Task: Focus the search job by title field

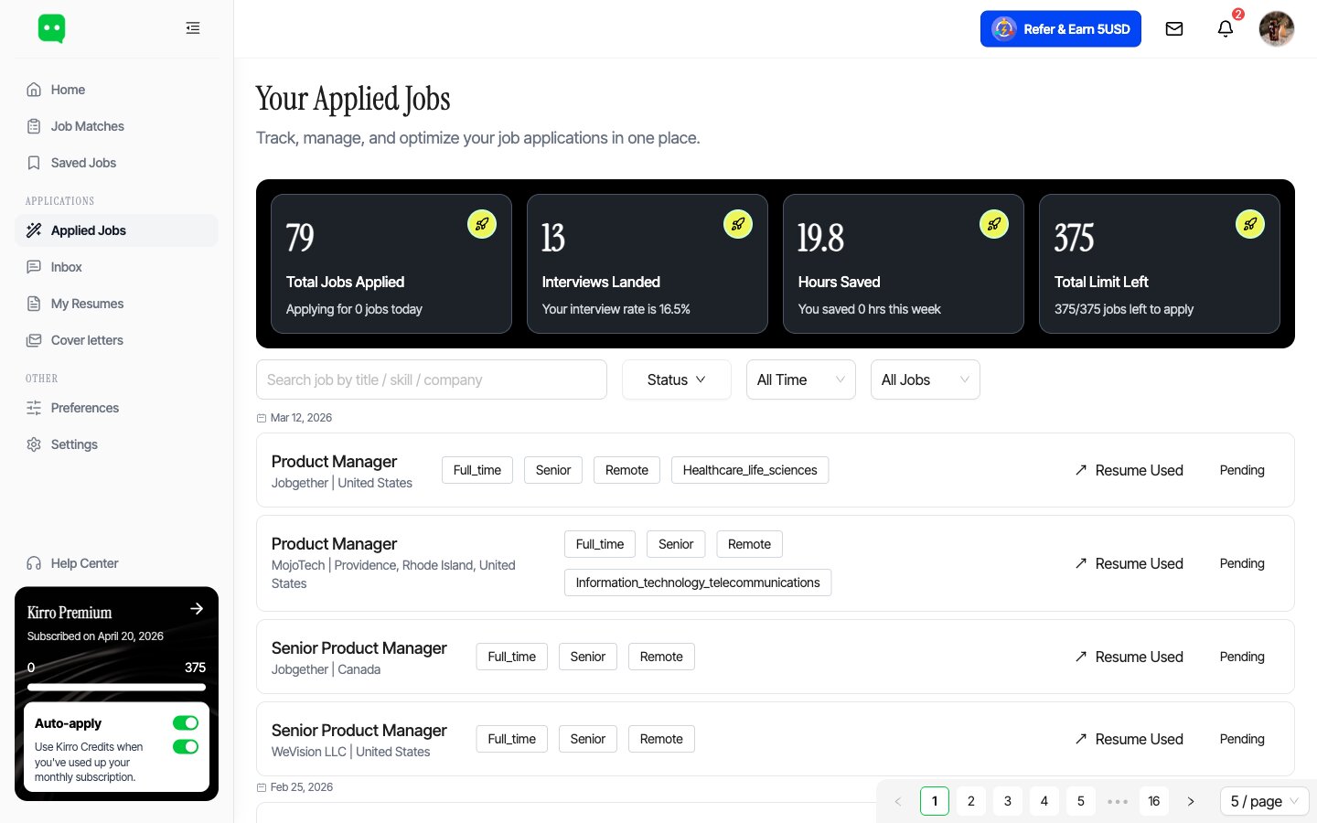Action: [x=432, y=379]
